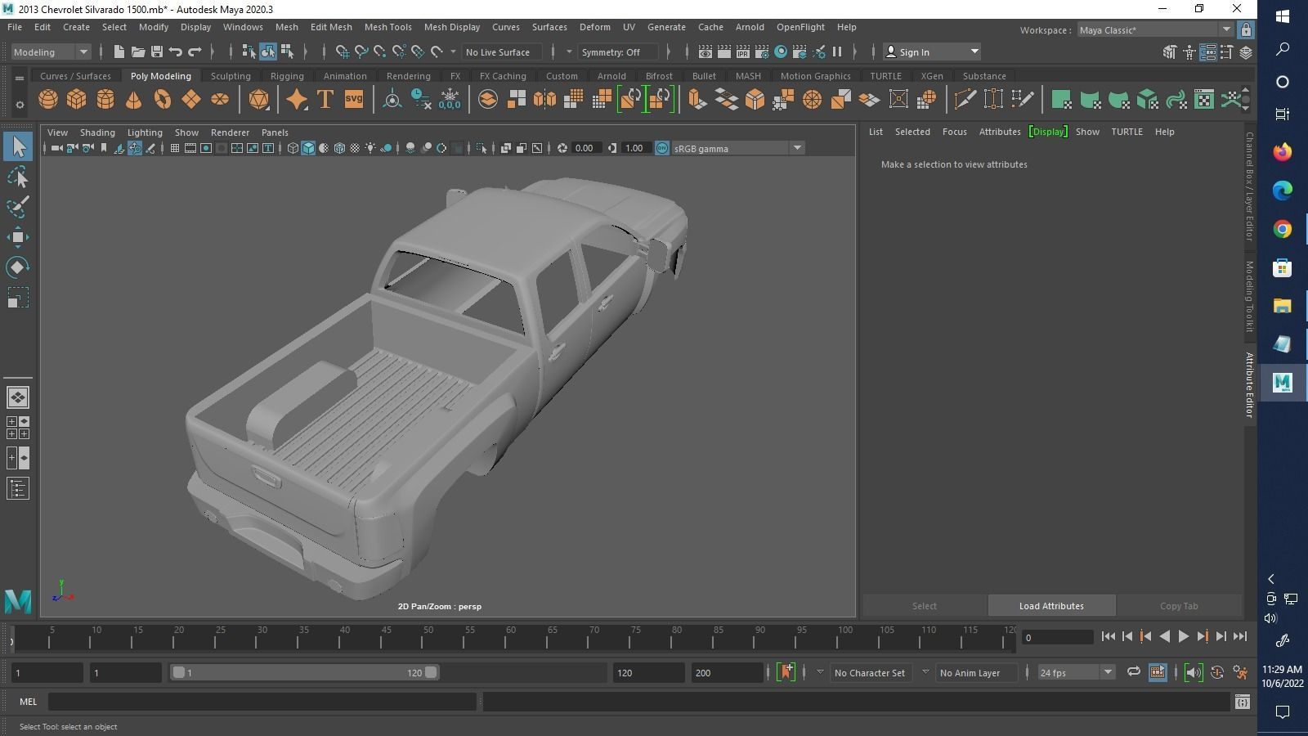
Task: Activate the Rotate tool in Tool Box
Action: 18,267
